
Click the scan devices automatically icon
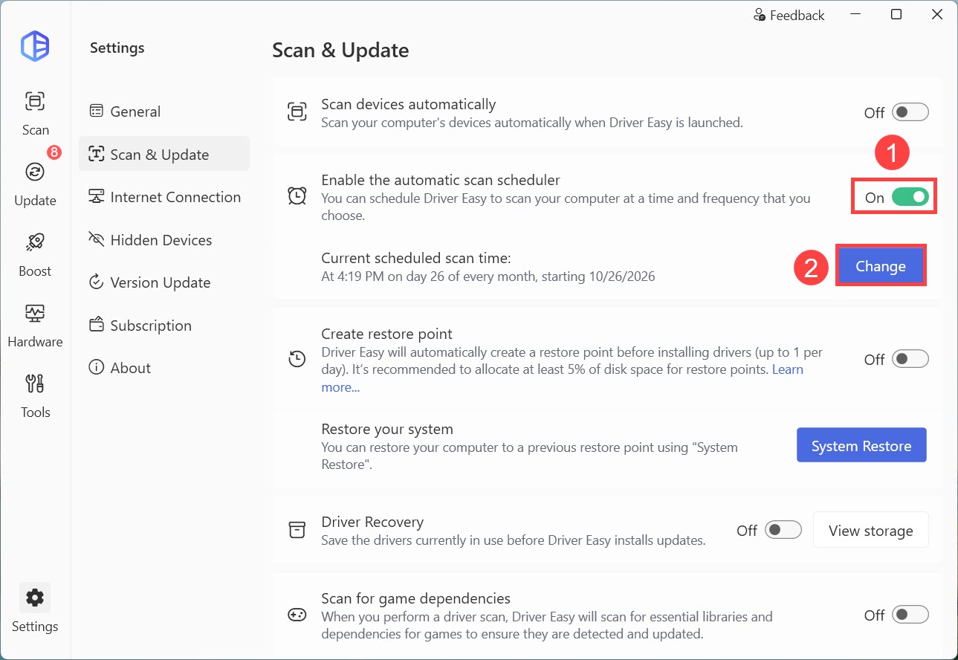click(297, 112)
